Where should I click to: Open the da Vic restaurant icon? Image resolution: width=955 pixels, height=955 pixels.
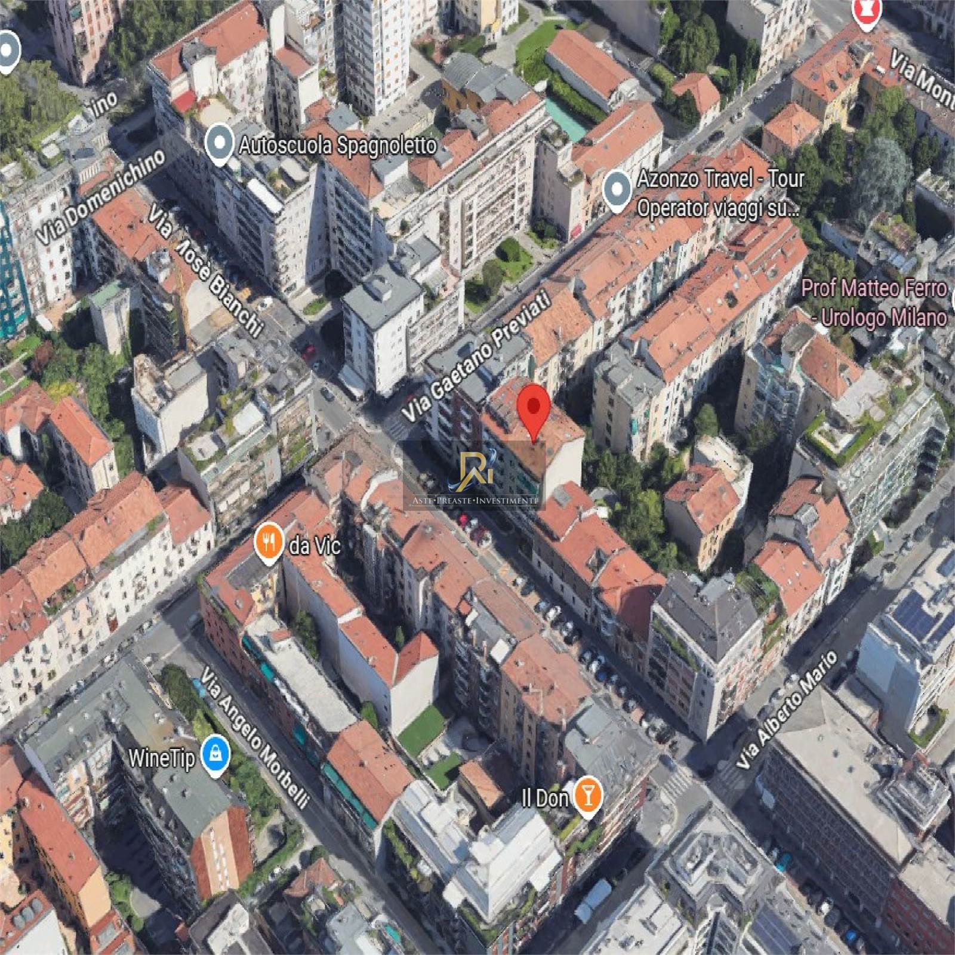[269, 542]
